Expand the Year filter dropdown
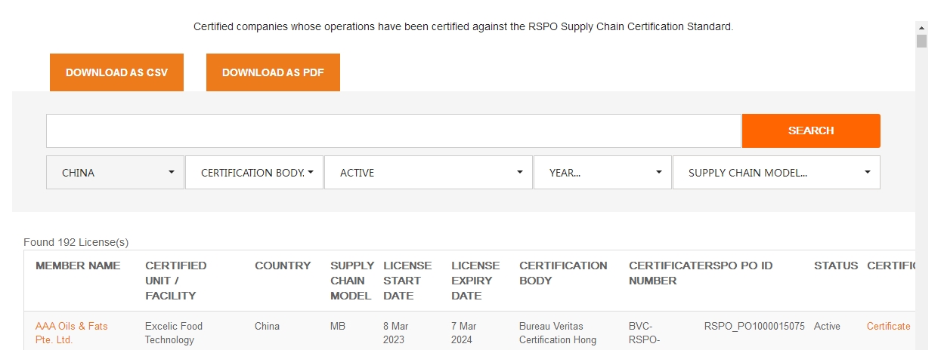The width and height of the screenshot is (944, 350). [x=602, y=173]
